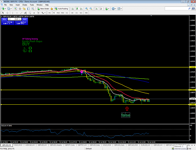Switch chart to H4 timeframe
This screenshot has width=196, height=150.
click(72, 13)
